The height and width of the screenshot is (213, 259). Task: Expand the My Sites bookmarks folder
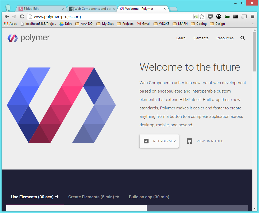(105, 24)
